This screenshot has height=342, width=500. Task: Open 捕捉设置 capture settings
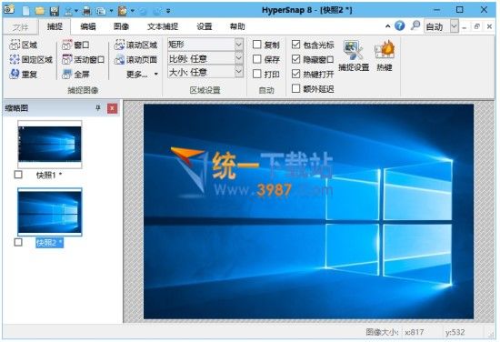354,55
